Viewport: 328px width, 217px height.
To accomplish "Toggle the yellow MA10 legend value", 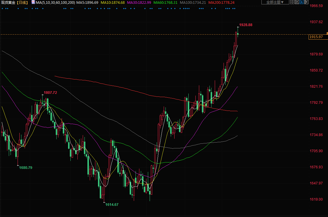I will point(112,2).
